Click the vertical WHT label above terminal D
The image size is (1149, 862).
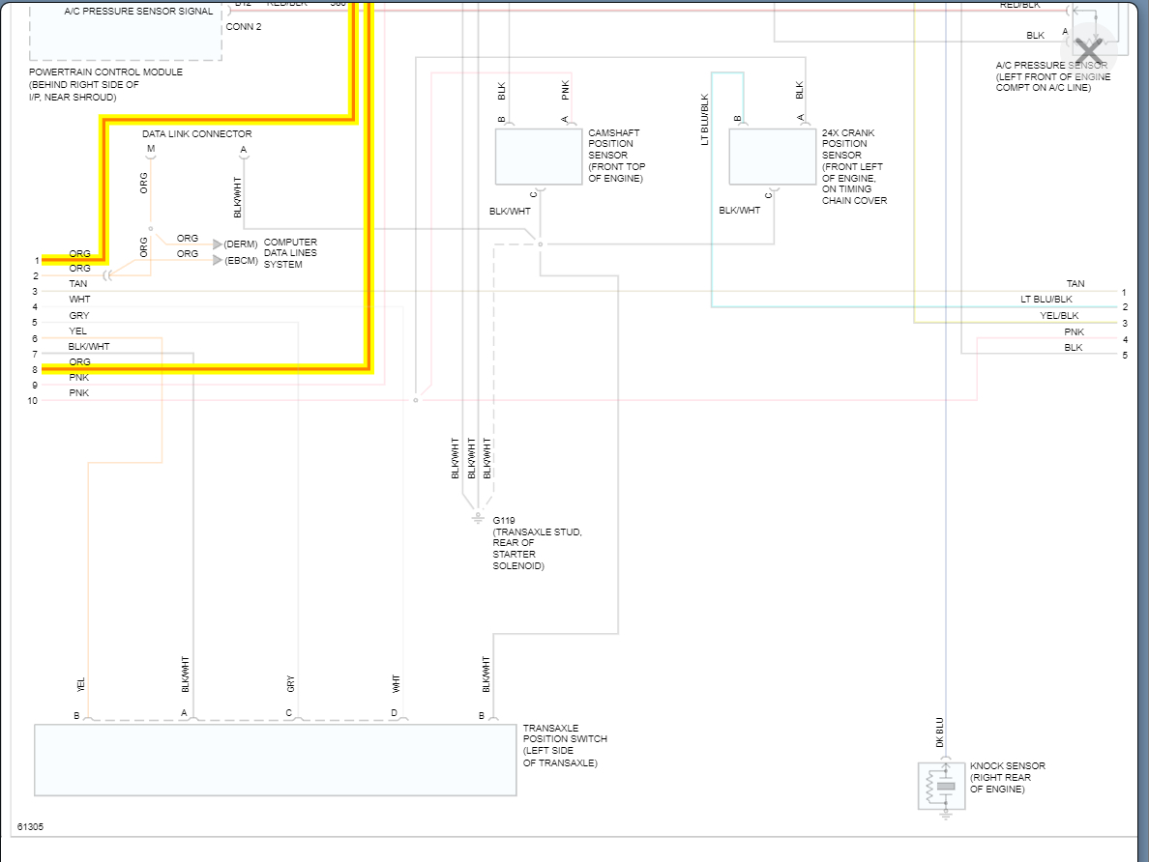[397, 684]
